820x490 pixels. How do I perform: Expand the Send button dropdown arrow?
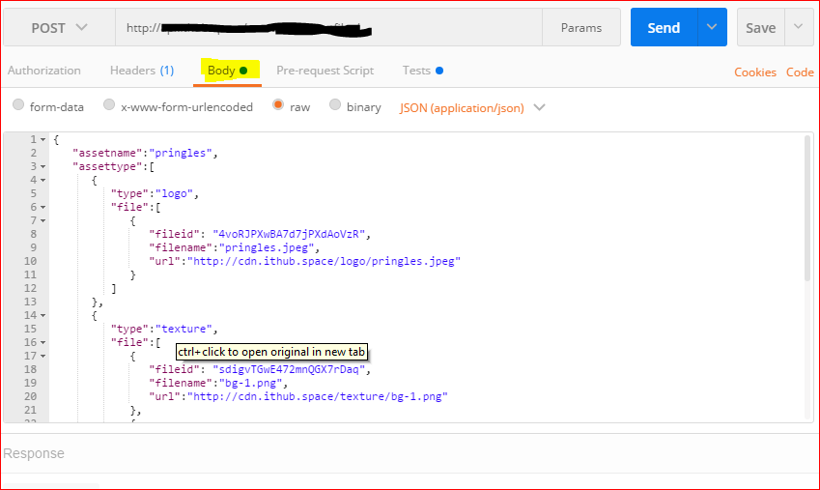(x=712, y=27)
